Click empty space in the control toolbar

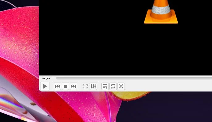167,86
